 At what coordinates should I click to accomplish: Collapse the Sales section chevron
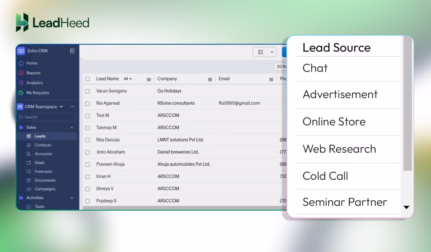pyautogui.click(x=71, y=127)
